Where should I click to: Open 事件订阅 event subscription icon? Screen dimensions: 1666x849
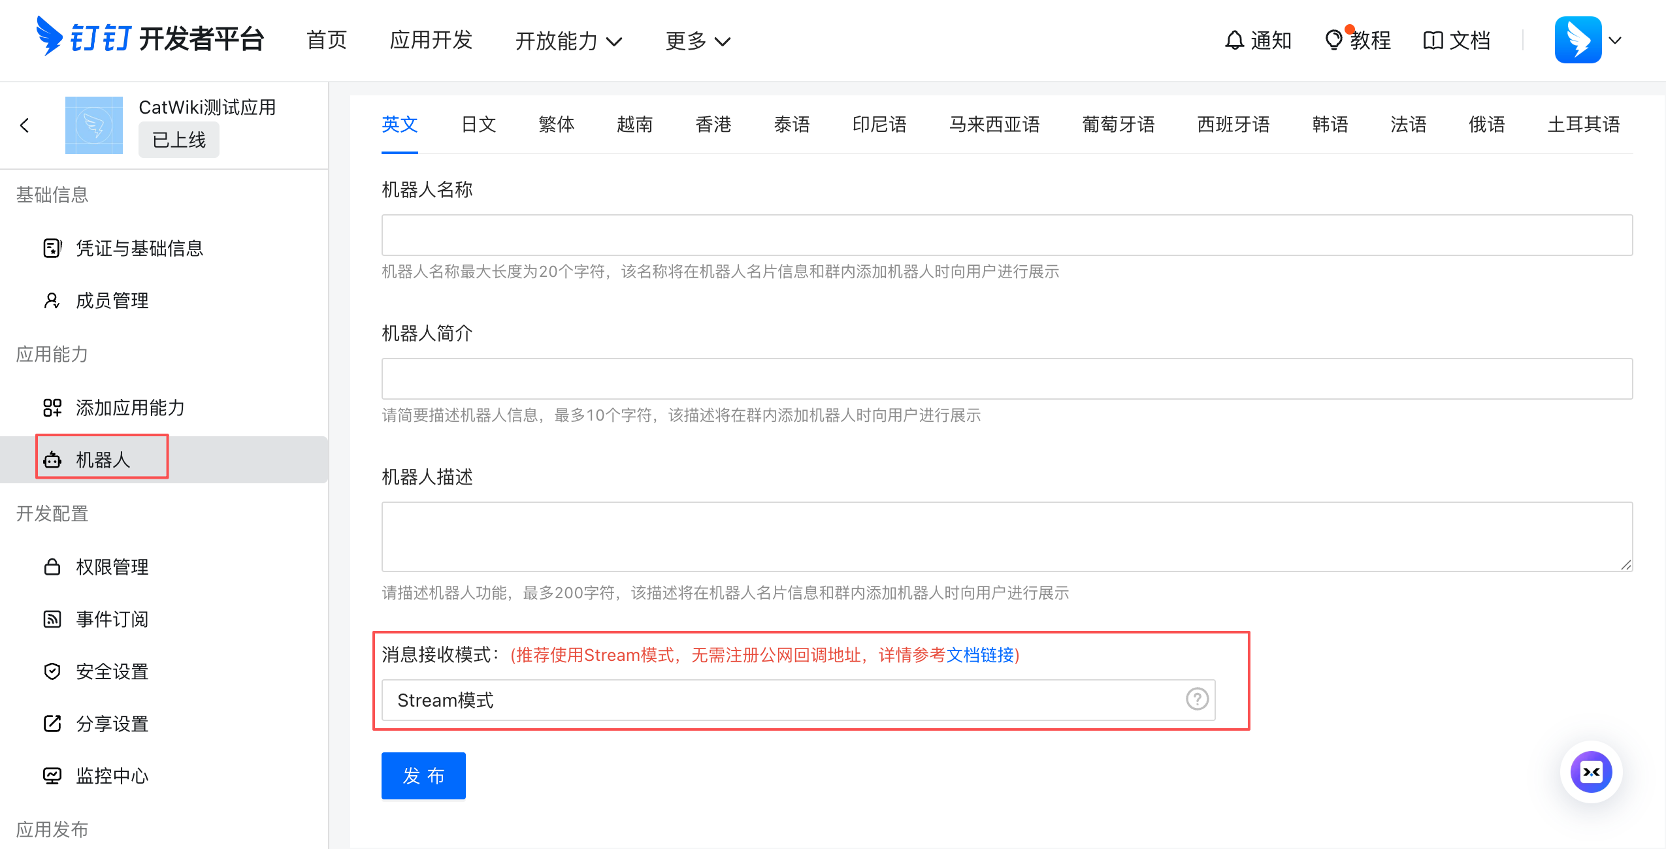pos(52,619)
